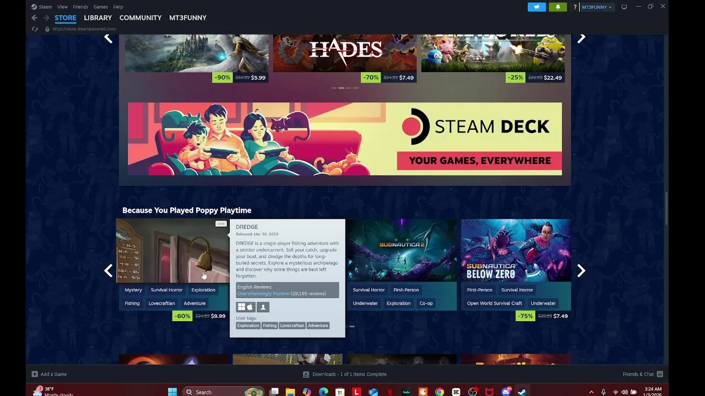Open the Steam menu
The height and width of the screenshot is (396, 705).
click(45, 7)
